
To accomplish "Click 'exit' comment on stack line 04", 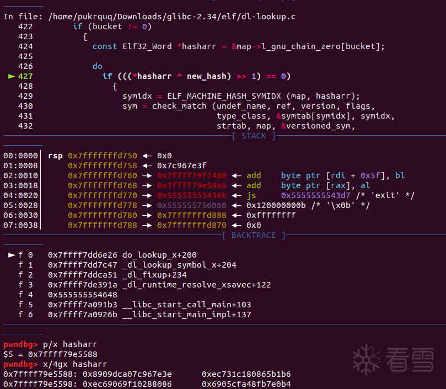I will click(x=385, y=196).
